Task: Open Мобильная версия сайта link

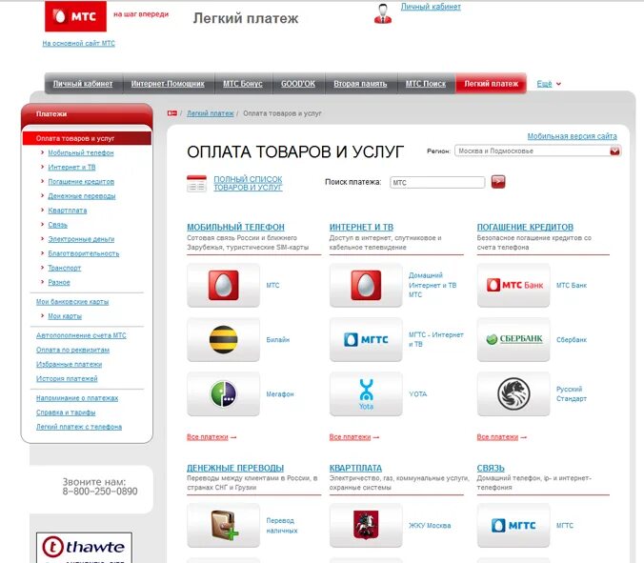Action: tap(573, 136)
